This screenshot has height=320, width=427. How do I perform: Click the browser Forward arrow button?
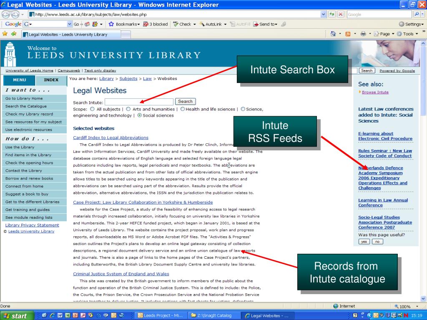pyautogui.click(x=15, y=15)
